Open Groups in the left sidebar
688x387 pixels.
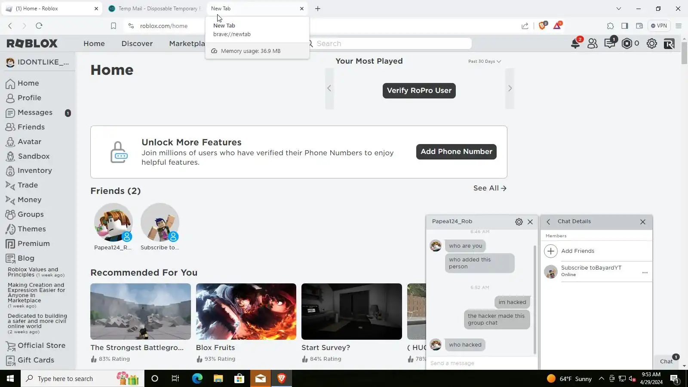click(x=31, y=215)
